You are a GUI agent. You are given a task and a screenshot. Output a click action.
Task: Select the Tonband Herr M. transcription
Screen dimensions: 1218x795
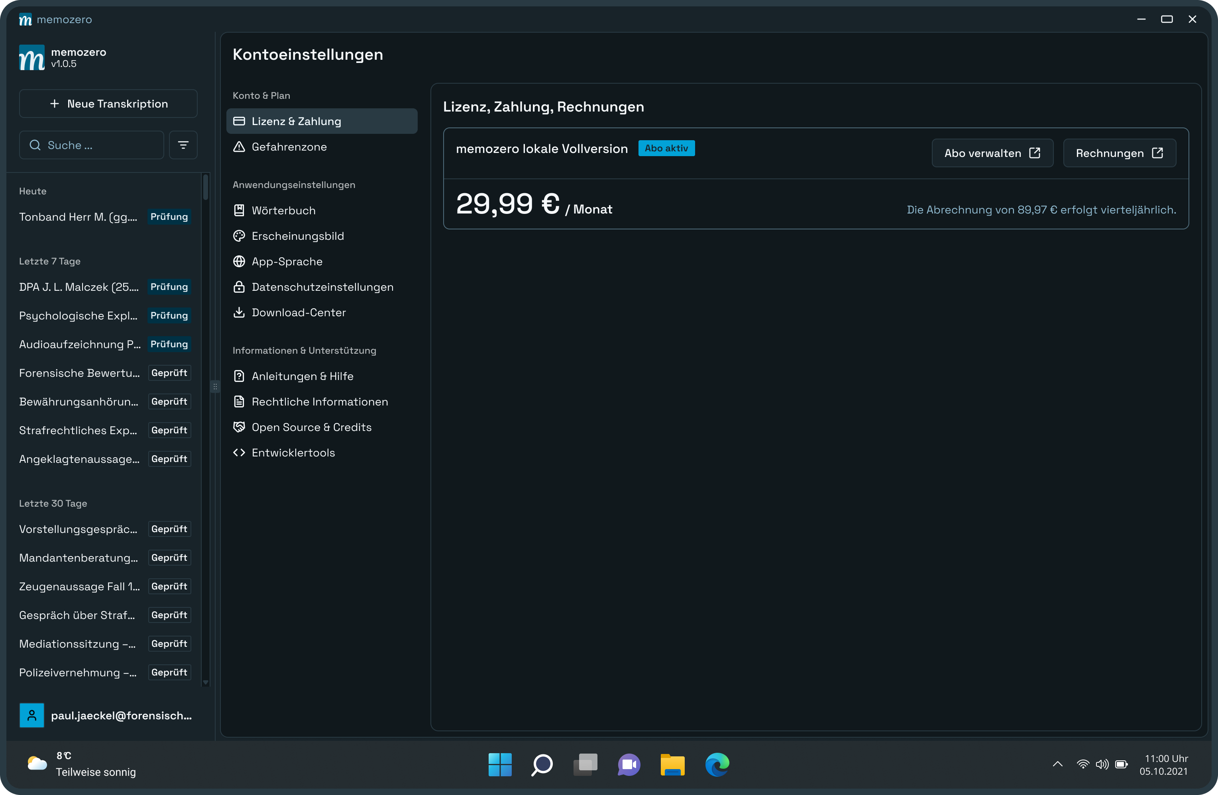pos(78,216)
